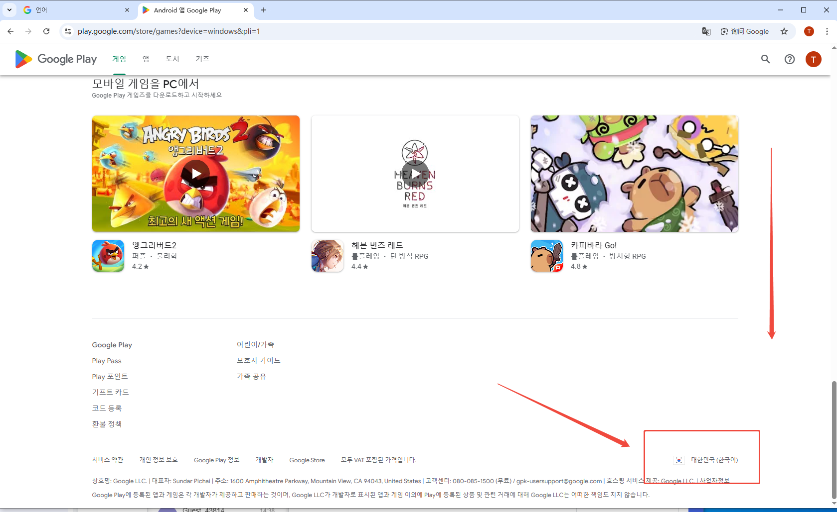837x512 pixels.
Task: Click the 询问 Google lens button
Action: click(745, 31)
